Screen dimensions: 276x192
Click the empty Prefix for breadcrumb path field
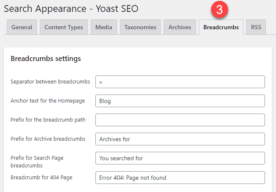(180, 120)
